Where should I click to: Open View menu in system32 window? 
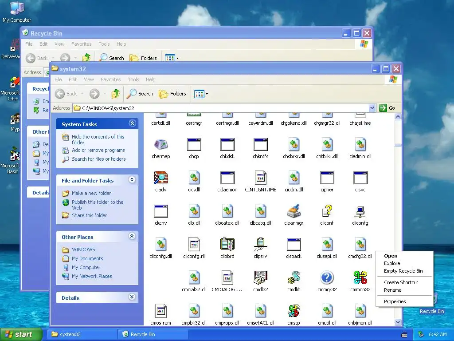click(x=89, y=79)
